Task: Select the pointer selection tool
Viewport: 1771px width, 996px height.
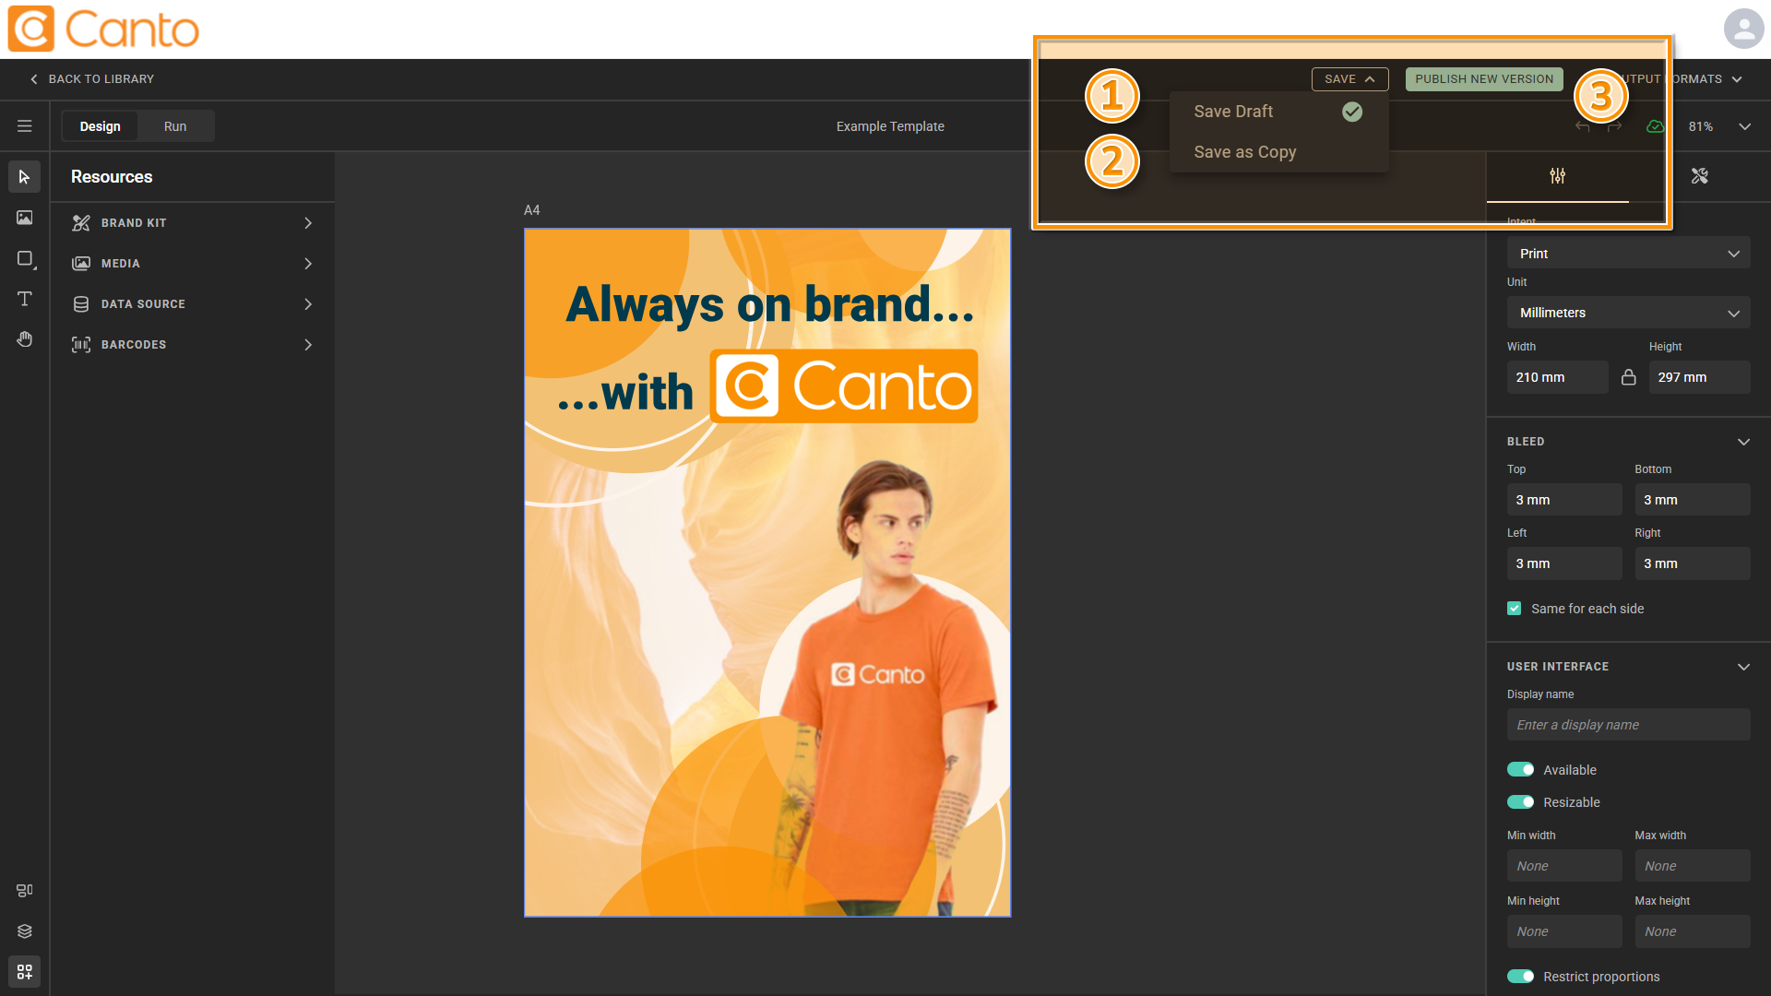Action: 24,177
